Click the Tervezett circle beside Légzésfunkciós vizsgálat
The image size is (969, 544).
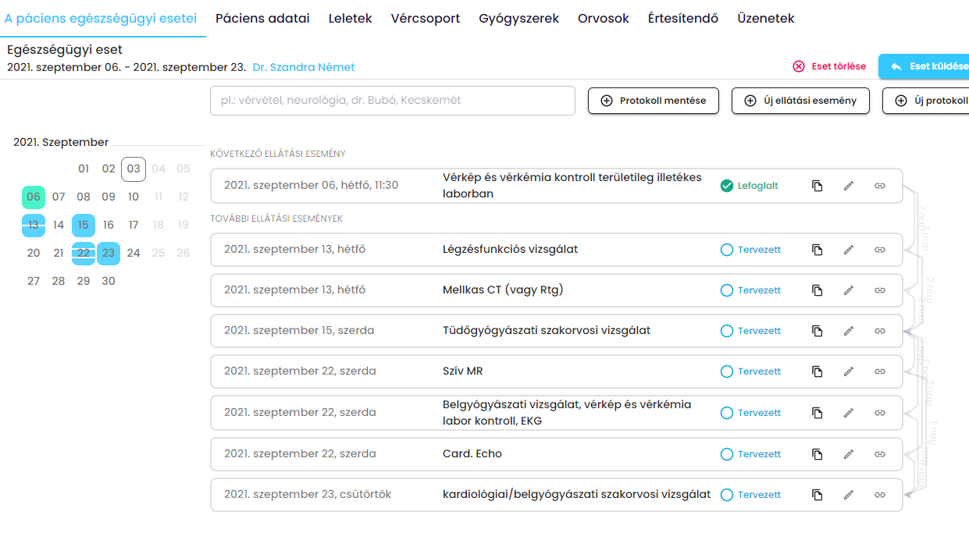tap(727, 250)
